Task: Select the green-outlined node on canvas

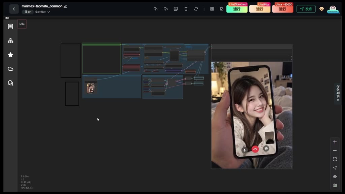Action: pos(102,59)
